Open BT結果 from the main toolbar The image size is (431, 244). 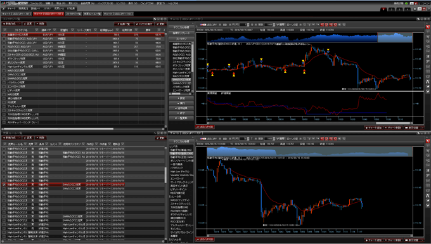pos(71,8)
